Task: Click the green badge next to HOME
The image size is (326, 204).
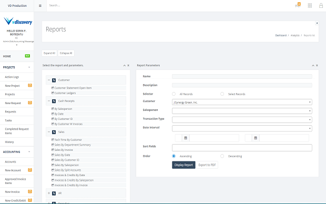Action: 27,56
